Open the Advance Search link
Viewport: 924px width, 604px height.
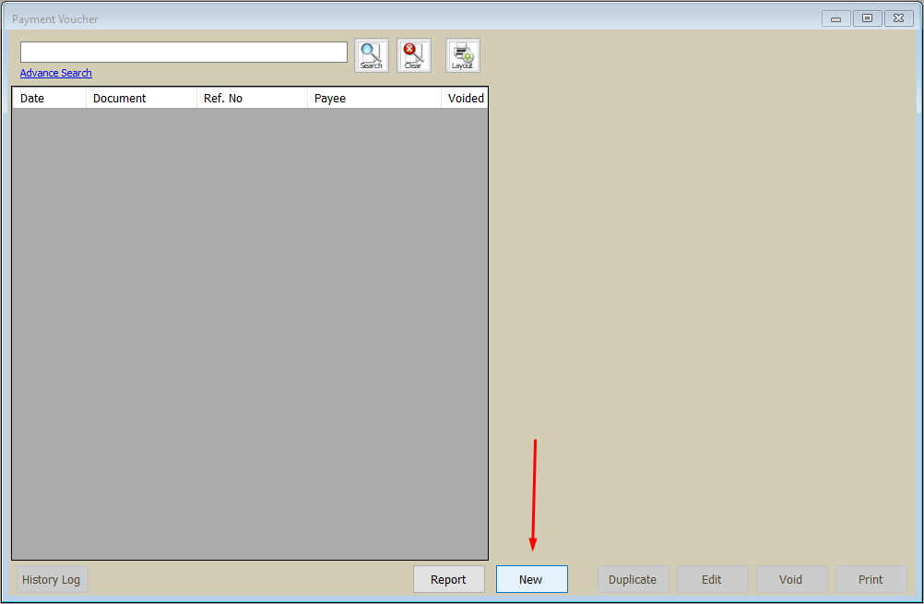[x=56, y=73]
